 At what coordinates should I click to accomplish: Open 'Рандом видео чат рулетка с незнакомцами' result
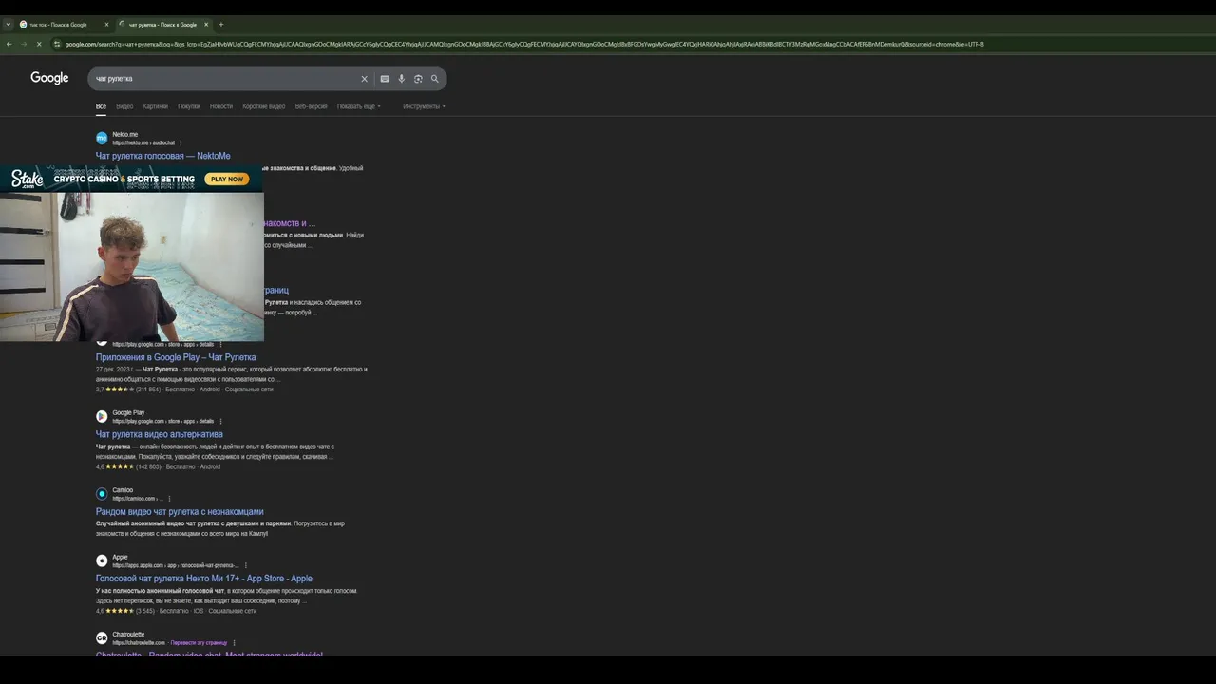tap(180, 511)
